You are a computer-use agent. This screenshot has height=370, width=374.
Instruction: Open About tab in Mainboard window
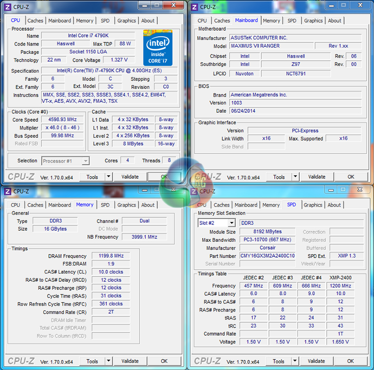coord(335,21)
